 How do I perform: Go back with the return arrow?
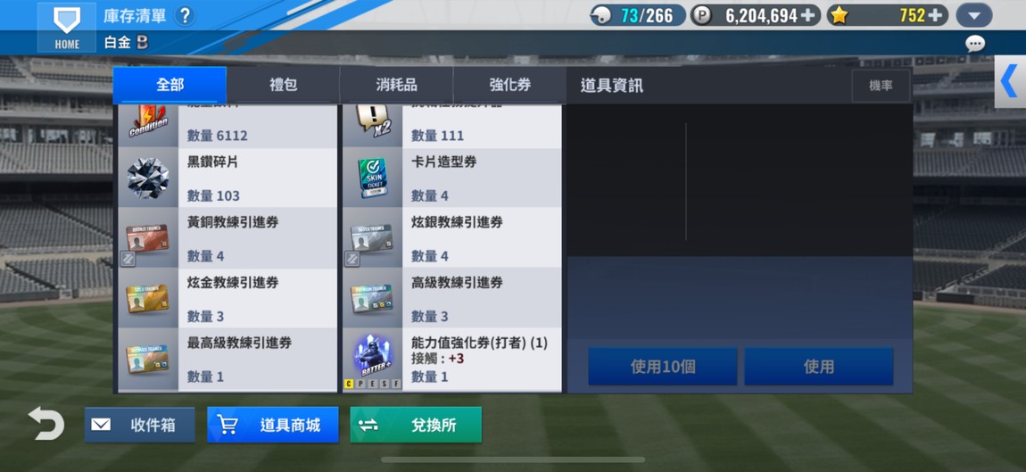pyautogui.click(x=46, y=424)
